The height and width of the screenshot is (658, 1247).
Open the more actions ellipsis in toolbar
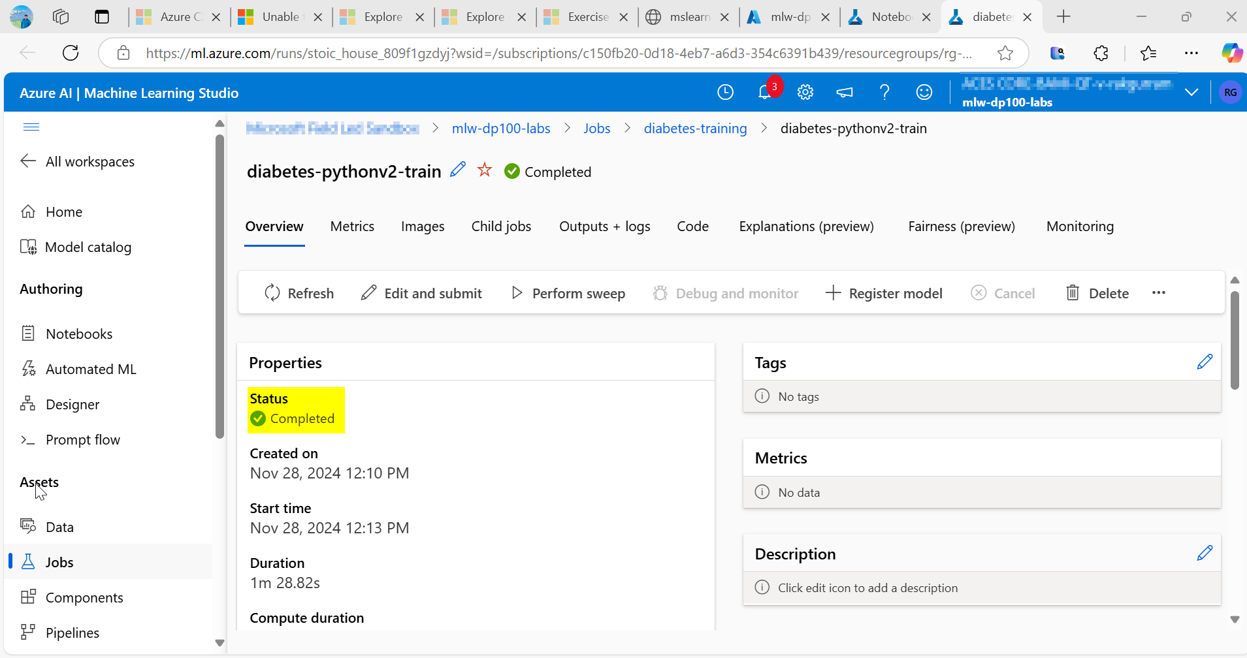(x=1159, y=292)
